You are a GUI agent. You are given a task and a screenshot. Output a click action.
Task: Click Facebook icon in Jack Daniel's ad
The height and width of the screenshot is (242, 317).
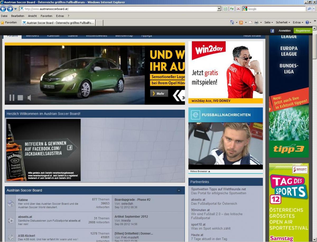70,148
